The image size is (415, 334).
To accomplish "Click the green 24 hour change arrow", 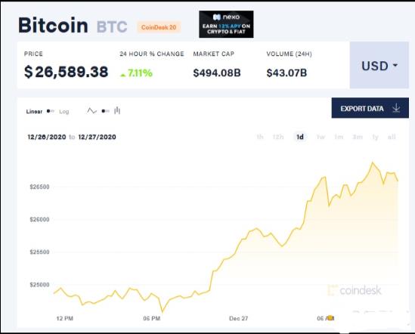I will click(x=122, y=75).
